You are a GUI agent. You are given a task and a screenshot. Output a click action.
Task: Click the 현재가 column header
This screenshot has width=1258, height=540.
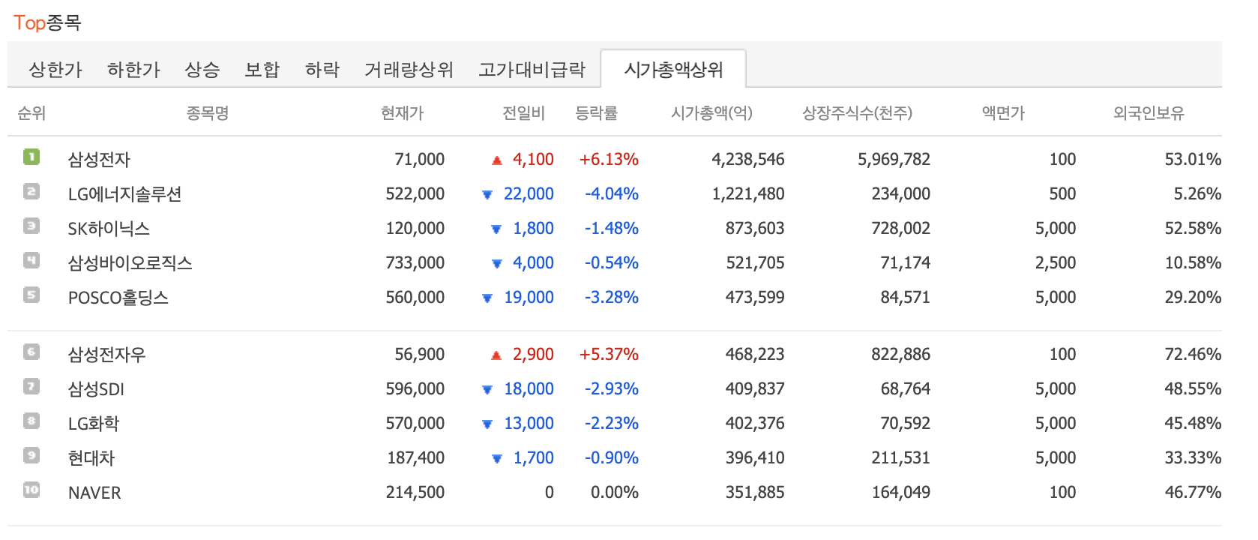tap(402, 113)
